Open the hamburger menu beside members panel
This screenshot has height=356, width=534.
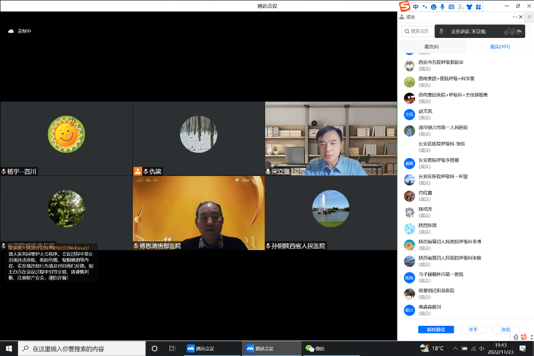(x=529, y=17)
